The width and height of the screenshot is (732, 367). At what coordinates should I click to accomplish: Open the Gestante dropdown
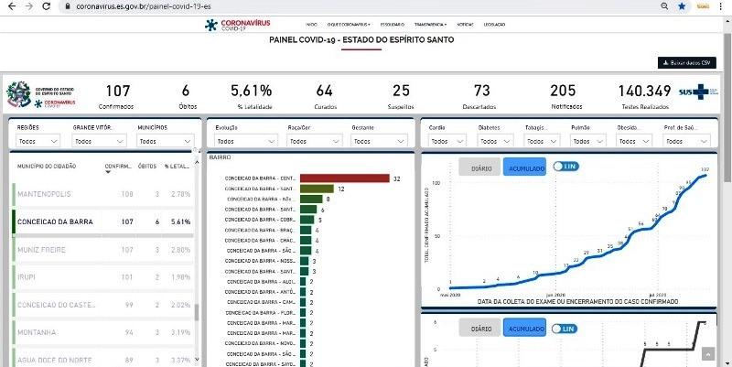point(379,141)
